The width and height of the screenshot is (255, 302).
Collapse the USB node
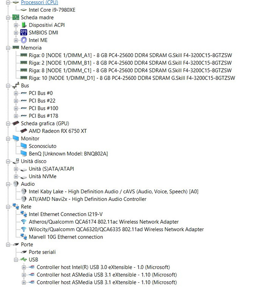coord(16,260)
